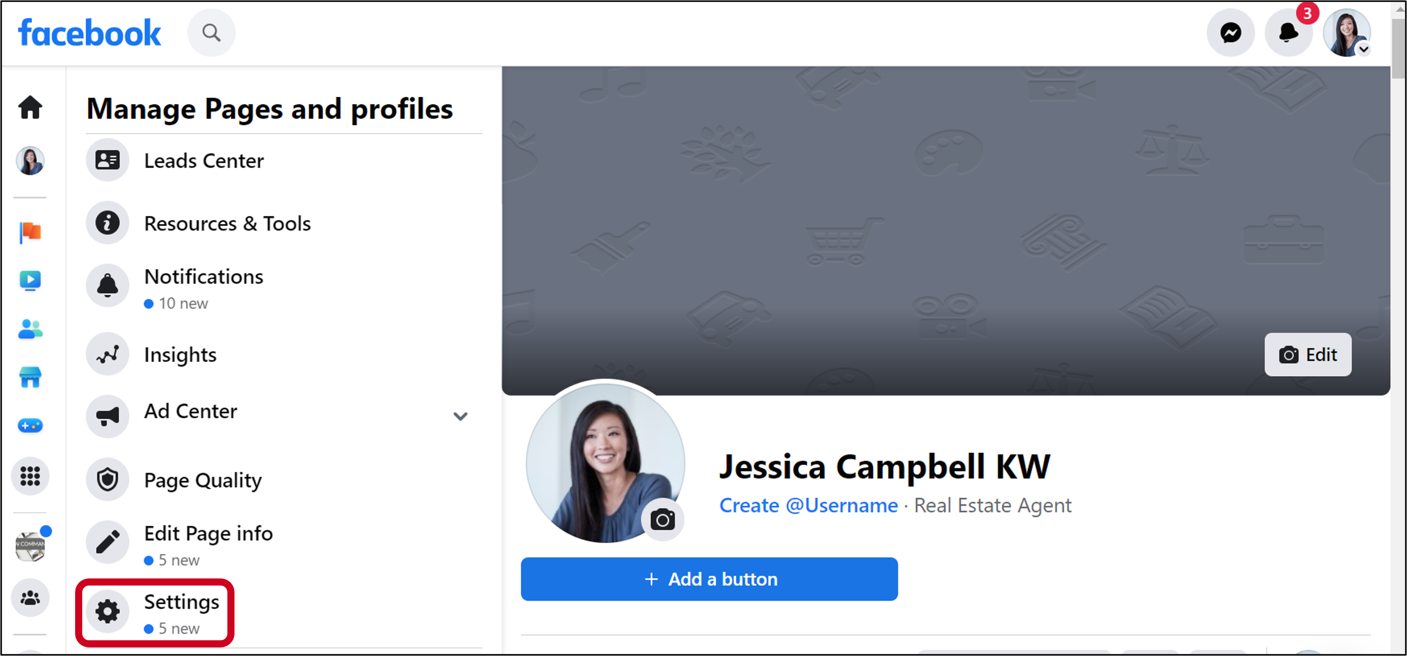Image resolution: width=1407 pixels, height=656 pixels.
Task: Open the Leads Center menu item
Action: [x=203, y=161]
